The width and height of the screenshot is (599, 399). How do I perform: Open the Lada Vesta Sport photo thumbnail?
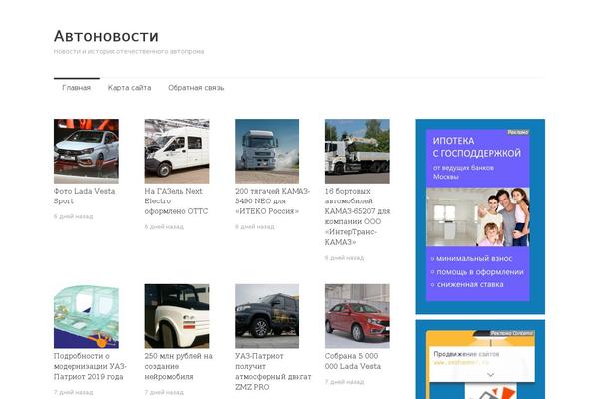click(86, 151)
